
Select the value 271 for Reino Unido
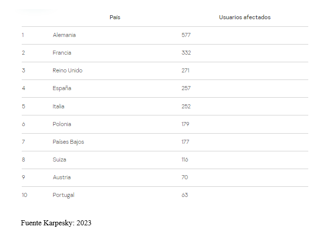[x=185, y=70]
